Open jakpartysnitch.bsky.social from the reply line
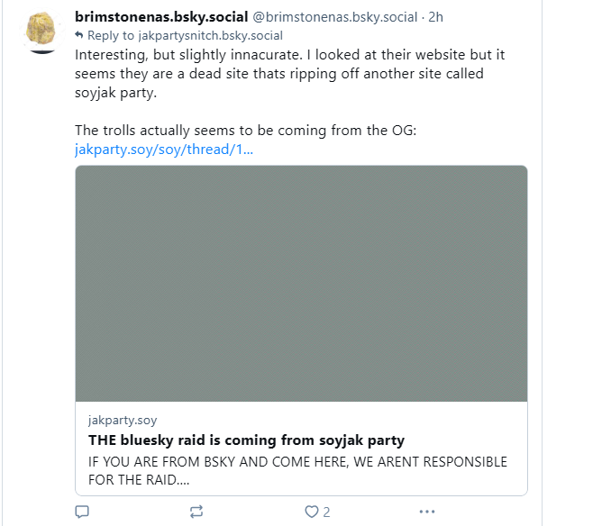This screenshot has height=526, width=602. coord(204,36)
